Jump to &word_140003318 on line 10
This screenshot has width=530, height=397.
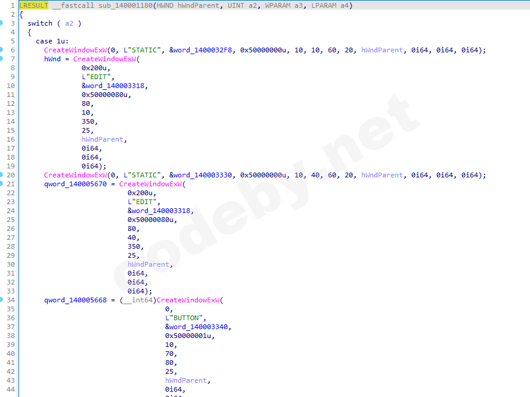[x=113, y=86]
